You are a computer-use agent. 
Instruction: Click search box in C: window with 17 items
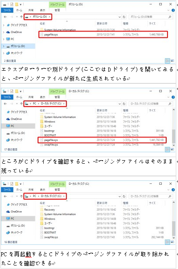pyautogui.click(x=150, y=104)
